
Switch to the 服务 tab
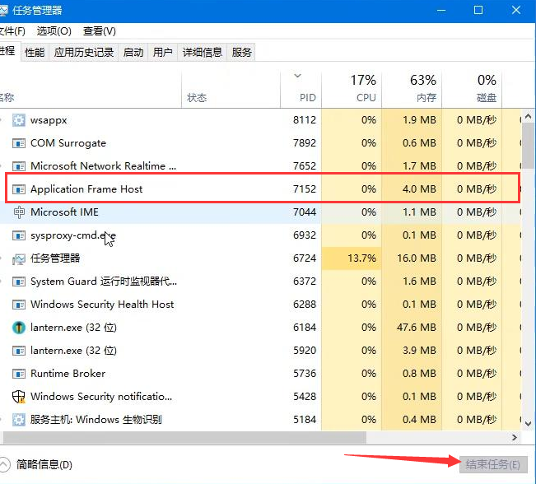tap(241, 53)
